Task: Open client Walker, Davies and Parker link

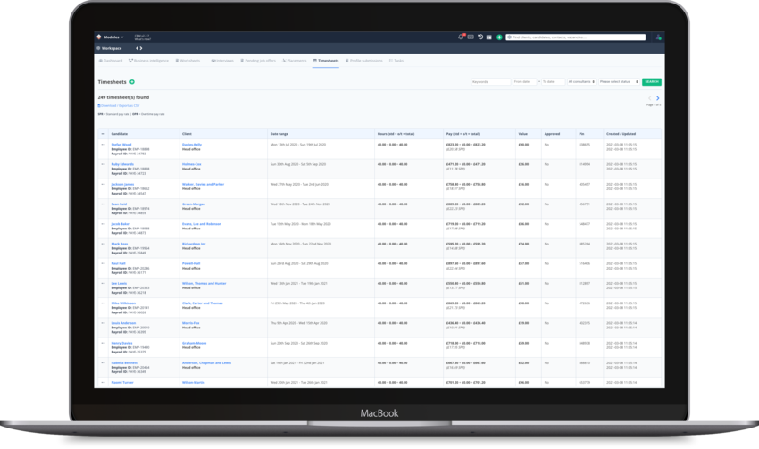Action: pos(203,184)
